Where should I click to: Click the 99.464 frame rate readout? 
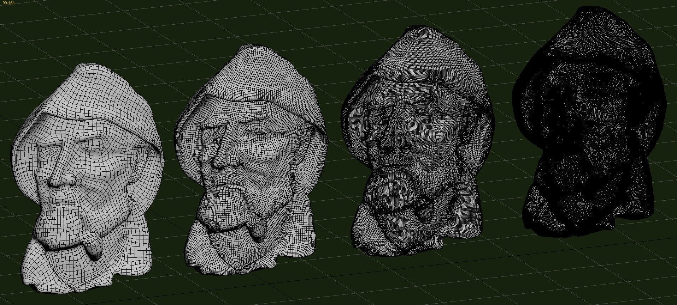coord(8,3)
